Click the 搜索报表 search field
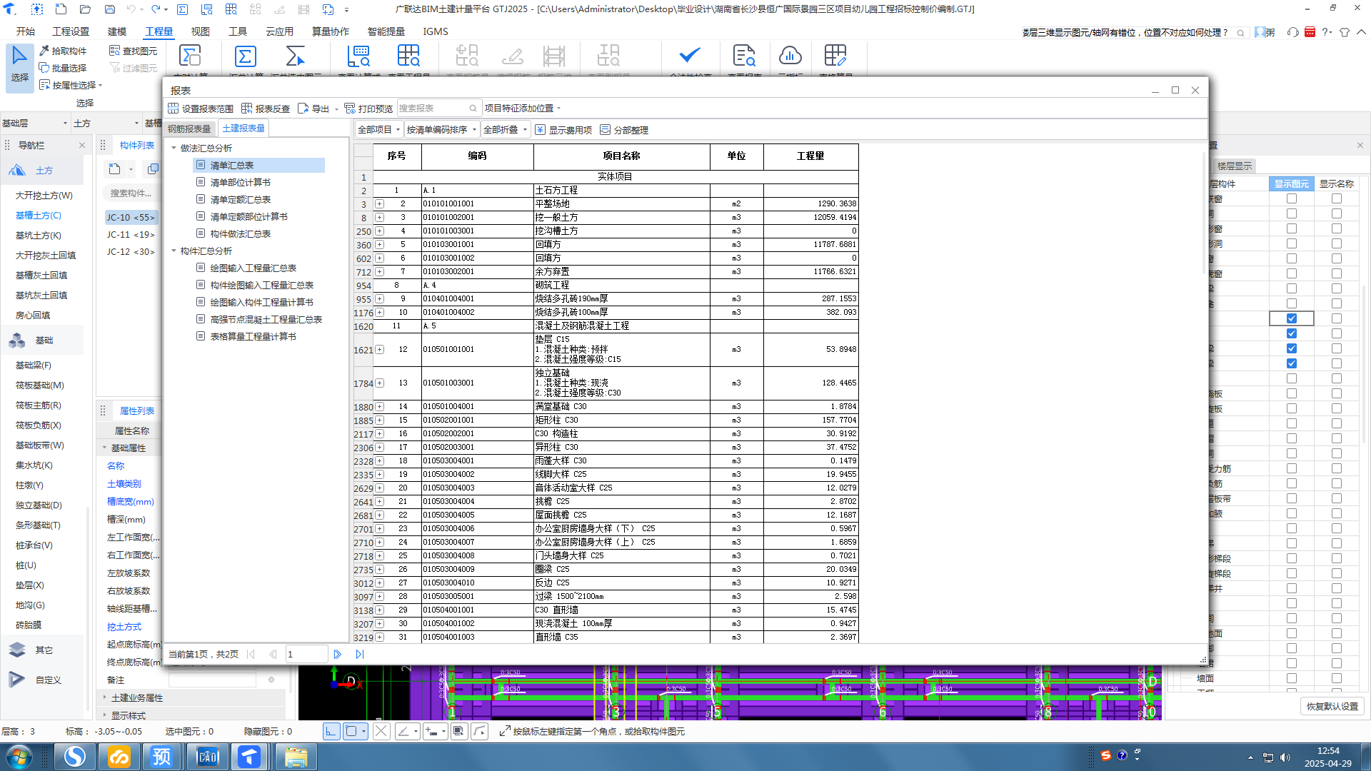1371x771 pixels. tap(438, 109)
